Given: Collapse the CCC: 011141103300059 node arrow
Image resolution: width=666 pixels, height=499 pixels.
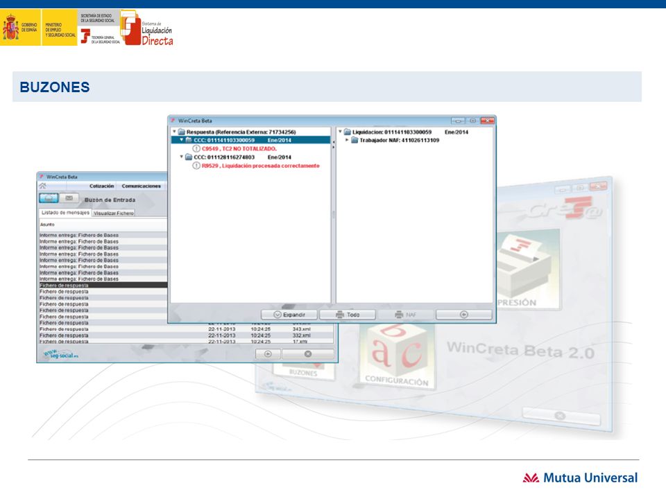Looking at the screenshot, I should point(182,140).
